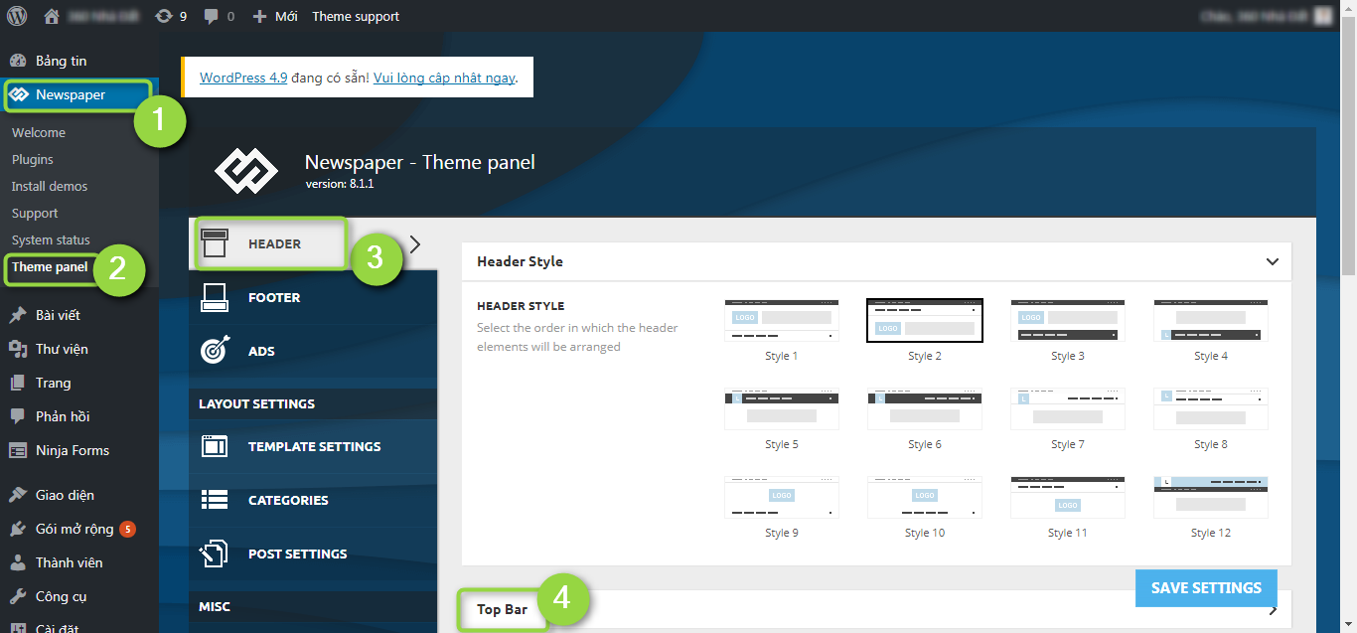
Task: Click the Thành viên user icon
Action: [x=18, y=562]
